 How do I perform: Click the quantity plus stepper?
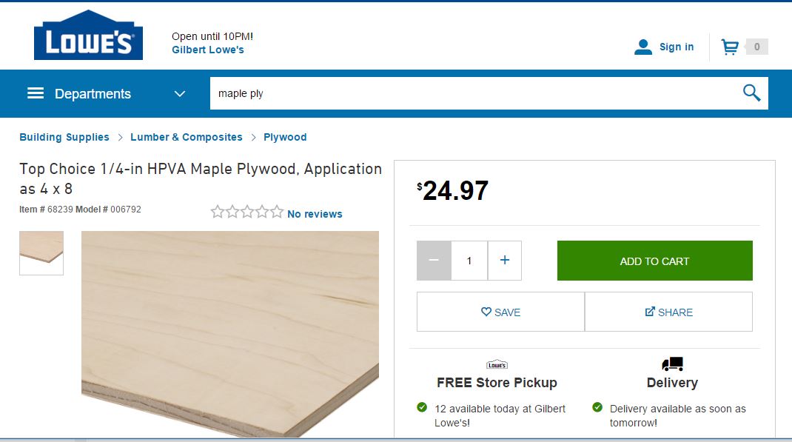[504, 260]
